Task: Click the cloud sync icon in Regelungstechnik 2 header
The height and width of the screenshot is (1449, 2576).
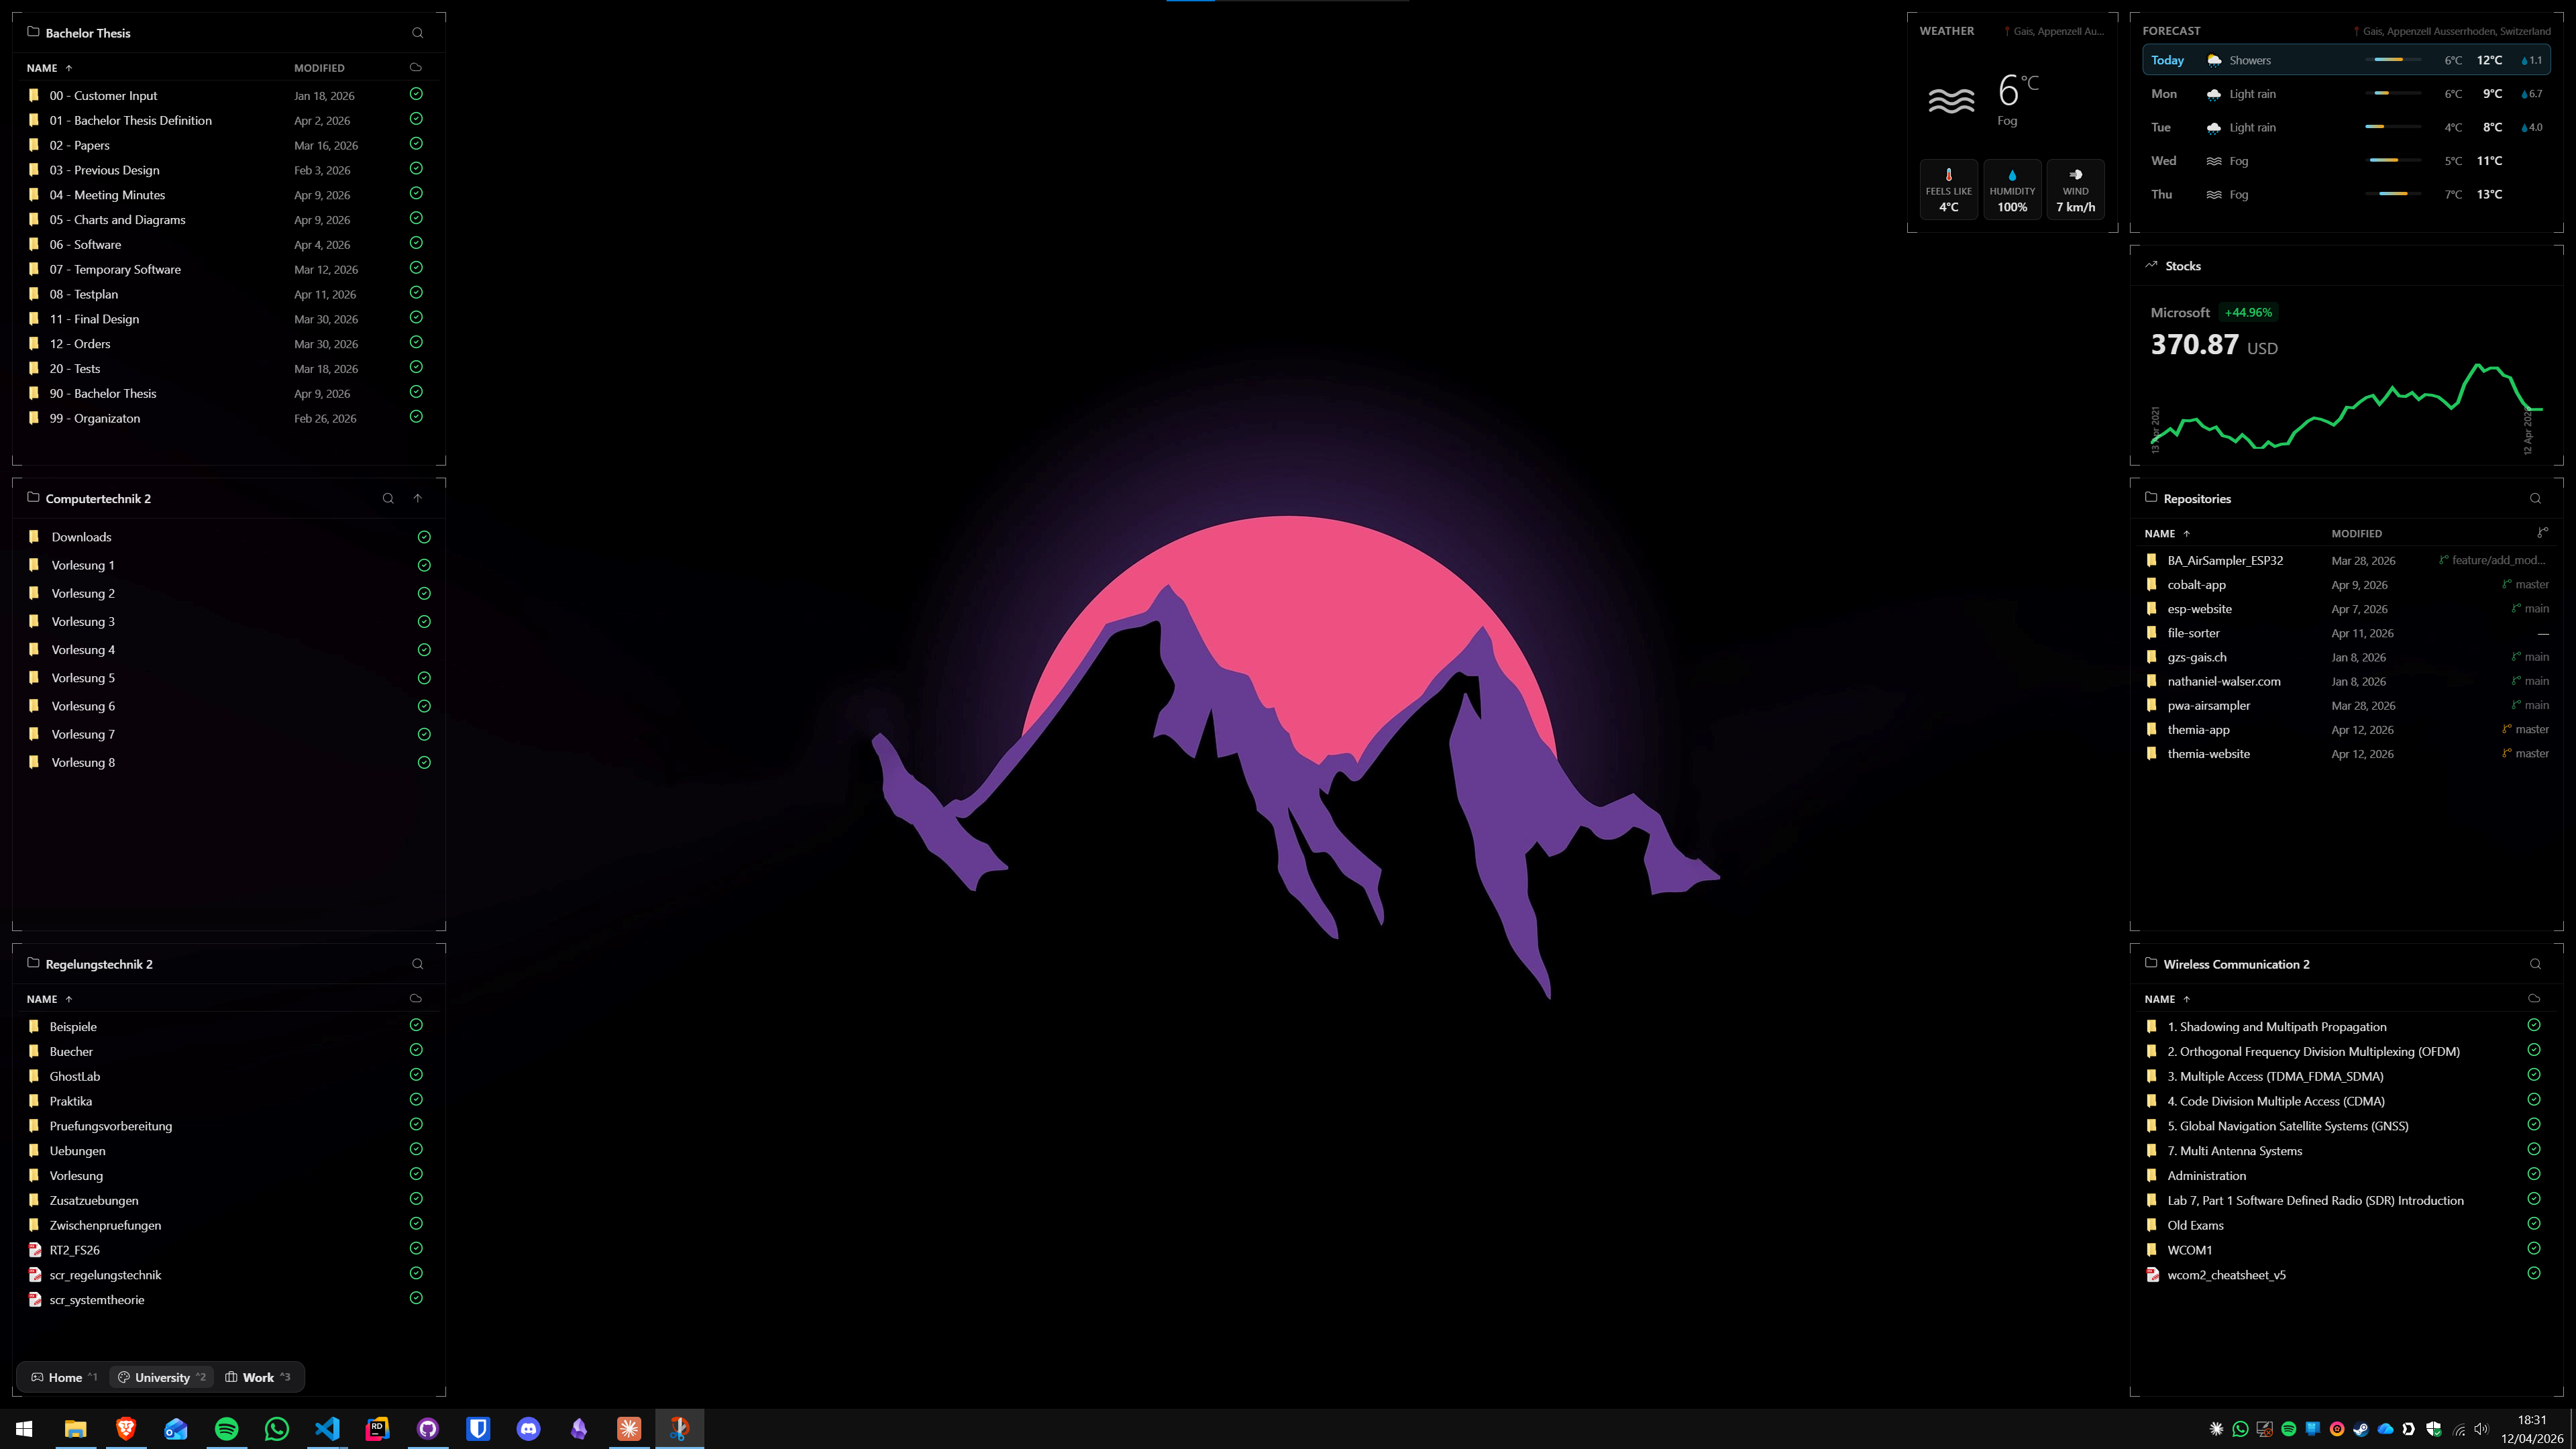Action: pyautogui.click(x=417, y=999)
